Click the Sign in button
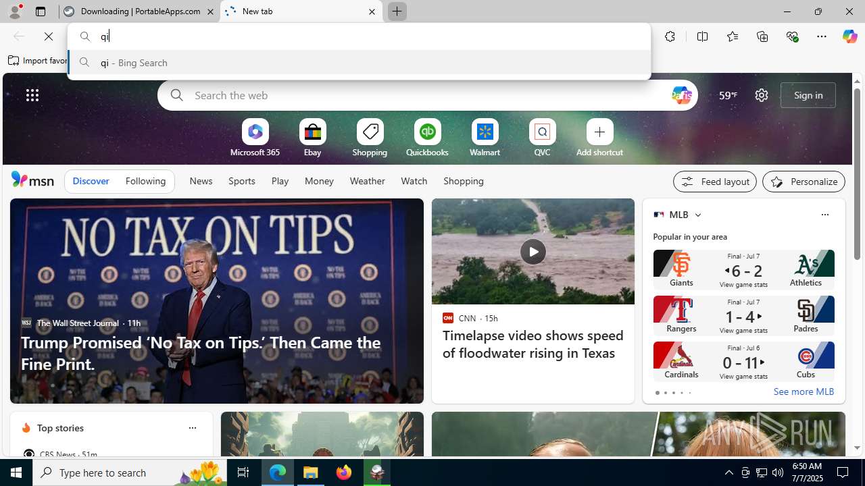This screenshot has width=865, height=486. tap(808, 95)
